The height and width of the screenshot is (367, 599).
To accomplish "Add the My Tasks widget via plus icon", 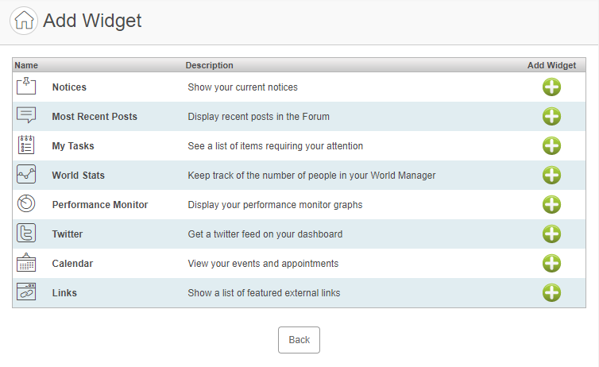I will point(551,146).
